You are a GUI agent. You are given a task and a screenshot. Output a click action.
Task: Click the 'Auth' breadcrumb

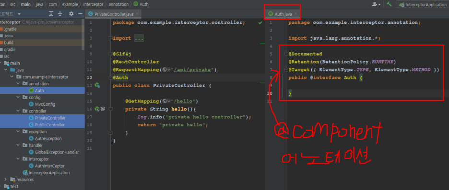(141, 4)
